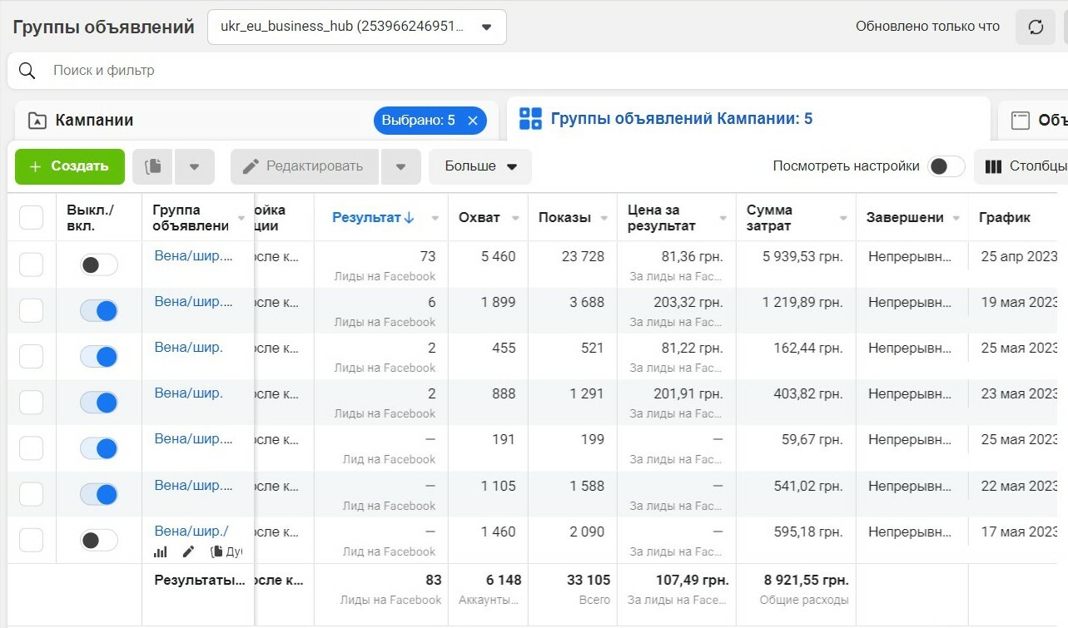This screenshot has width=1068, height=628.
Task: Click the duplicate icon button in toolbar
Action: pos(153,166)
